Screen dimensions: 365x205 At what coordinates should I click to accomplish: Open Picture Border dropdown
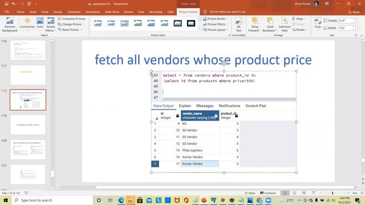(x=216, y=19)
